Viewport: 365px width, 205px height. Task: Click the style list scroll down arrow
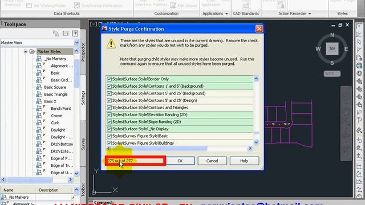pos(256,142)
